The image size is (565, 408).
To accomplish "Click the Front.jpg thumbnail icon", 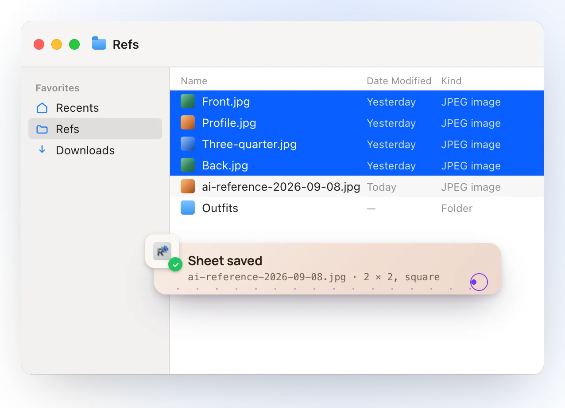I will tap(188, 102).
